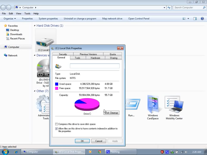
Task: Click the volume speaker tray icon
Action: point(187,152)
